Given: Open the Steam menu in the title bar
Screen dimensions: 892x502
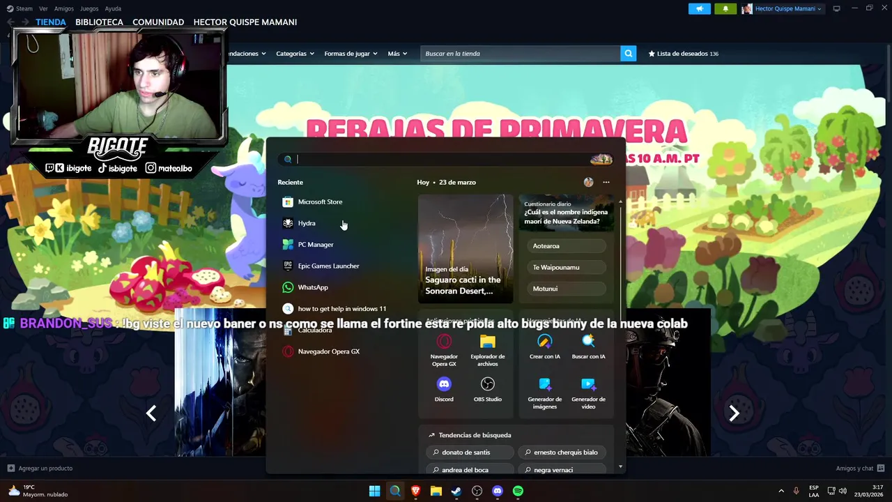Looking at the screenshot, I should pos(20,8).
